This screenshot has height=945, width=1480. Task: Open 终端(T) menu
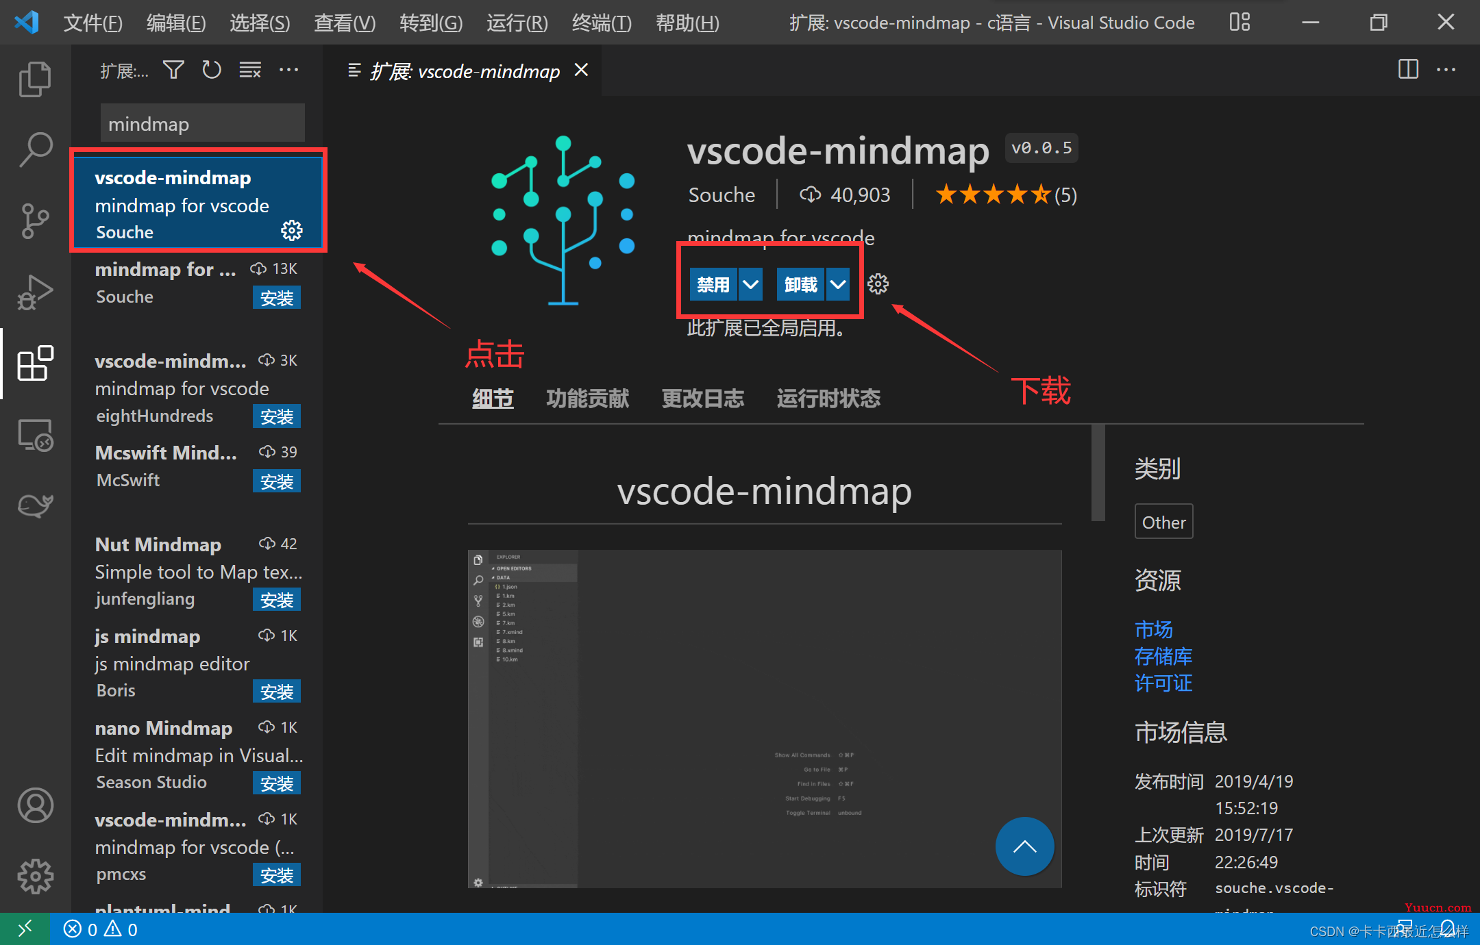pos(602,23)
